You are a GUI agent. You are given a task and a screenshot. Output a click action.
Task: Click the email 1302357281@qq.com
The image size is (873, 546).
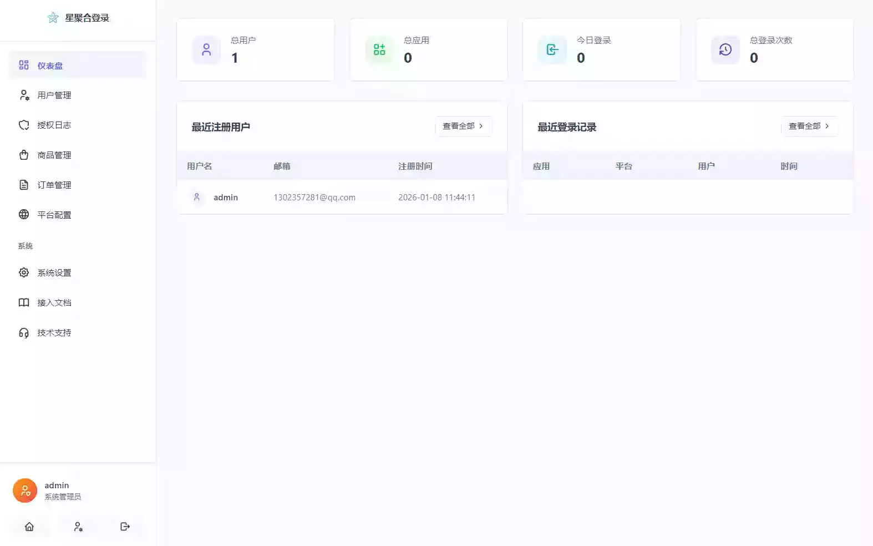click(x=314, y=198)
